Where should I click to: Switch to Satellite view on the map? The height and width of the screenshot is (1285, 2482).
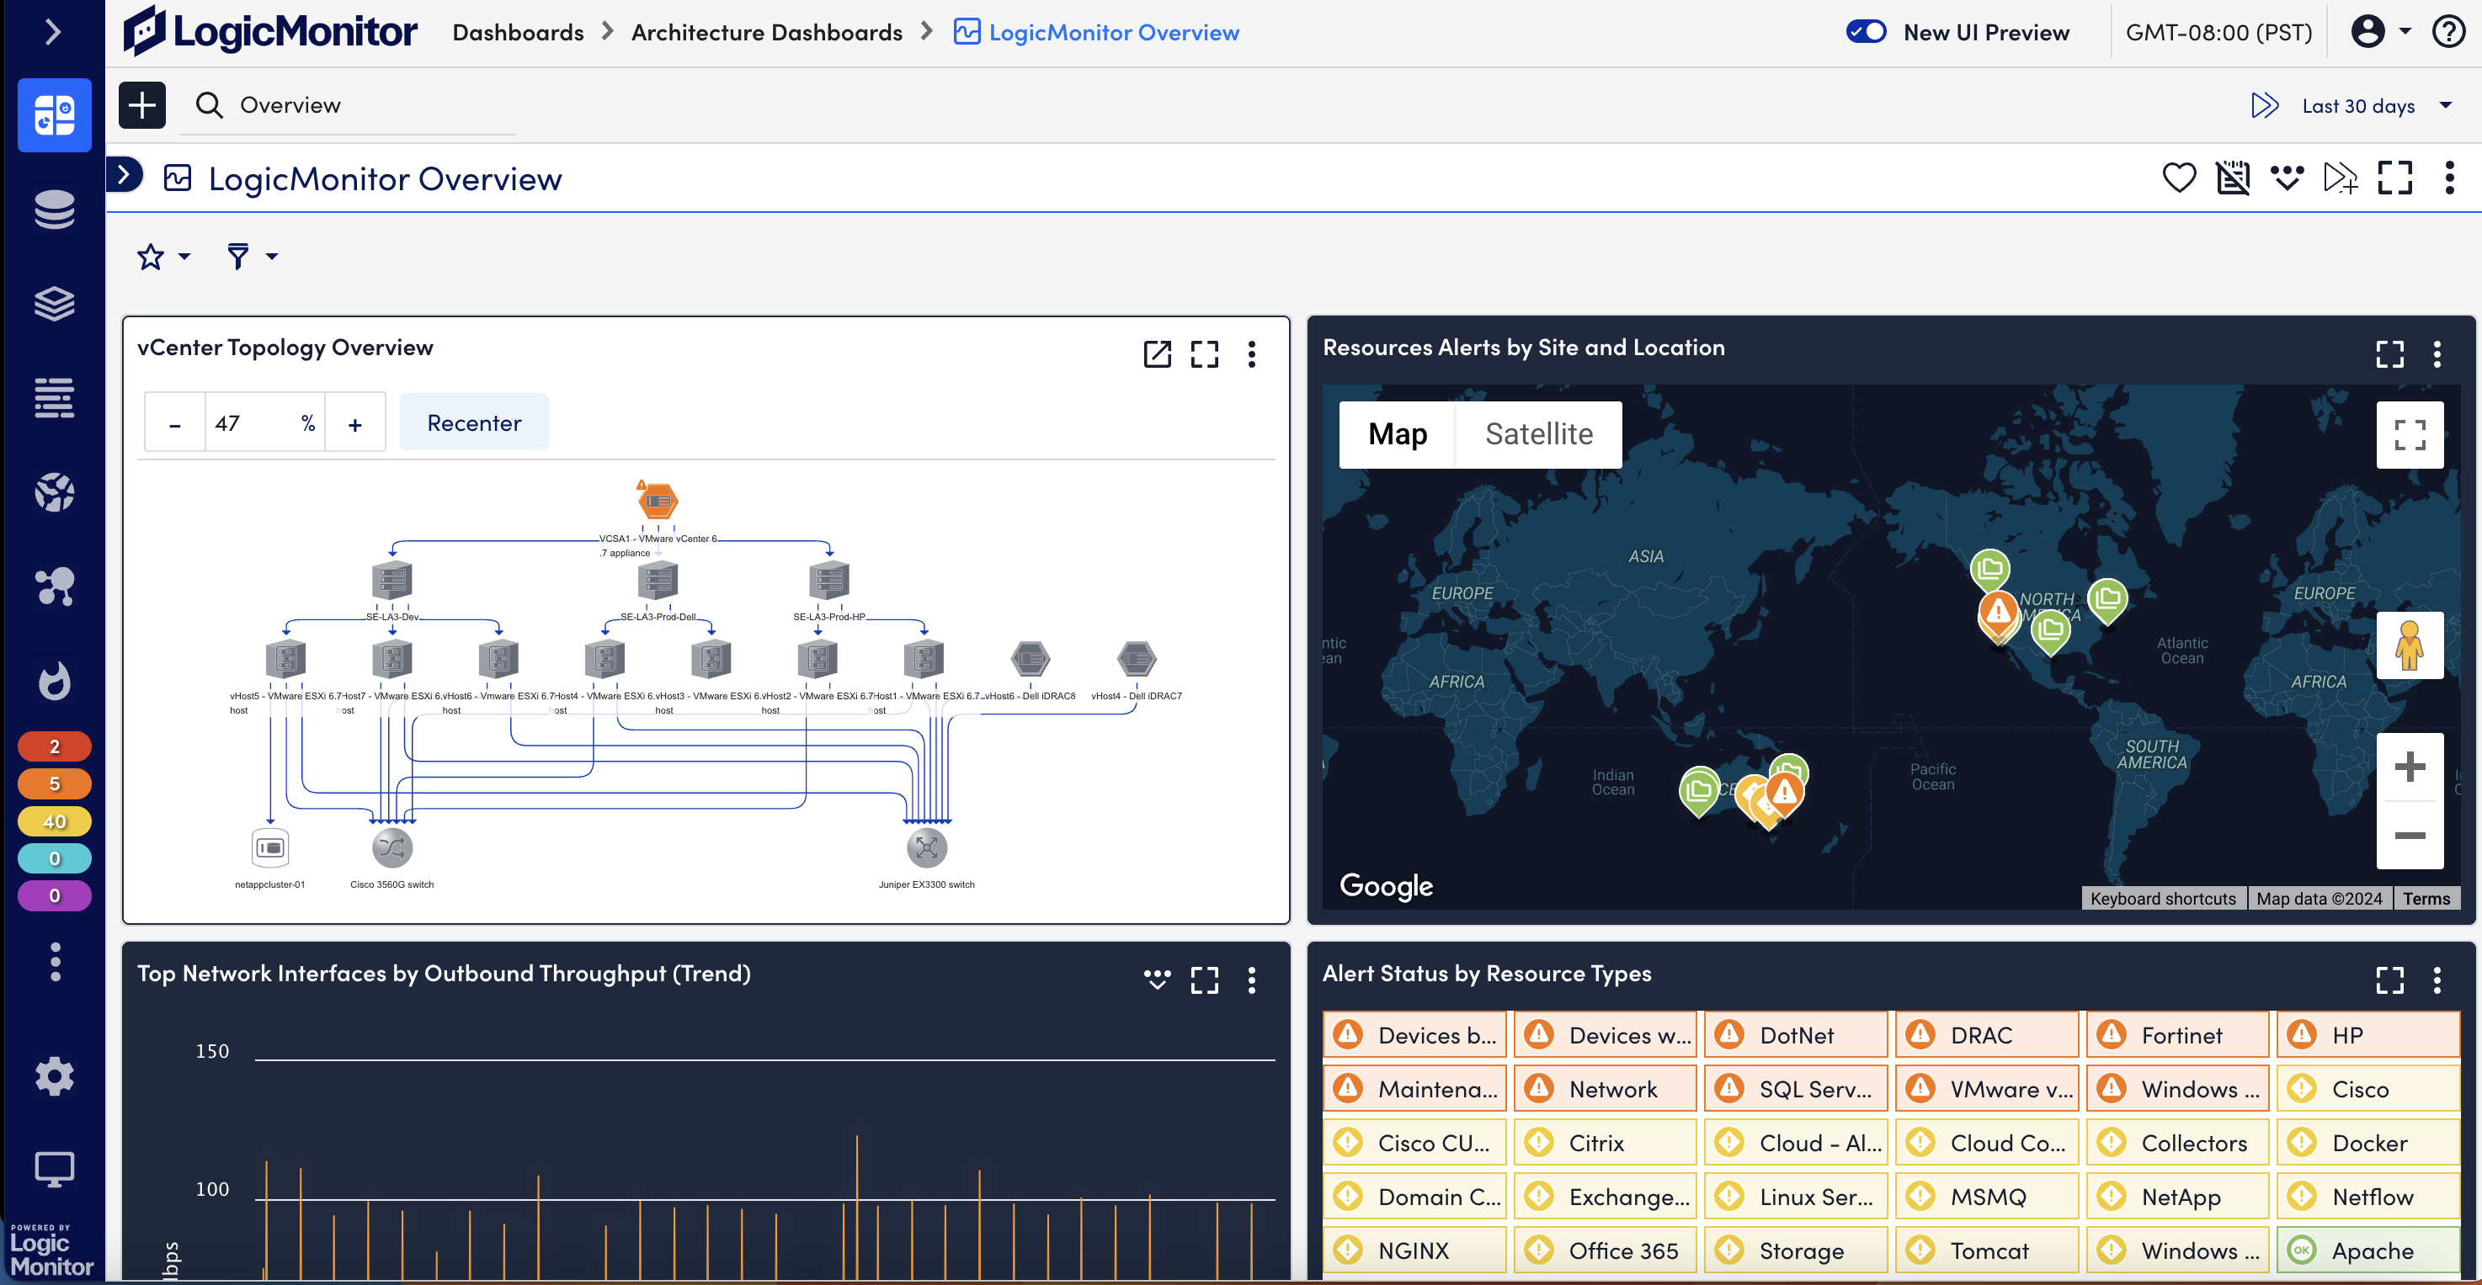[x=1537, y=433]
